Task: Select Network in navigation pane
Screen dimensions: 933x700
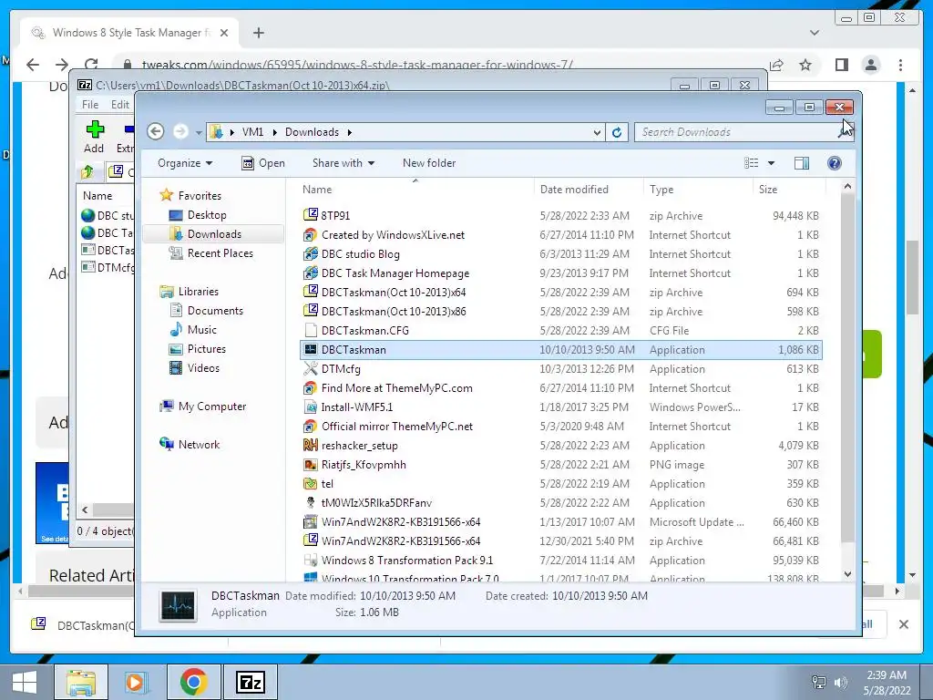Action: point(199,444)
